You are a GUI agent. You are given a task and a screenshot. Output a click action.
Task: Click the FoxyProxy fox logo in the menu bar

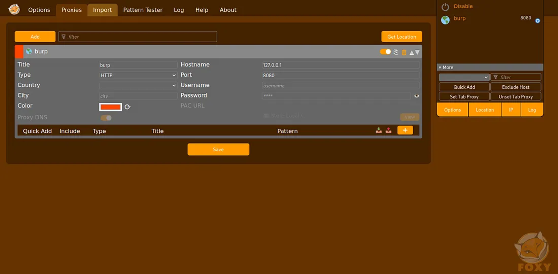click(14, 9)
